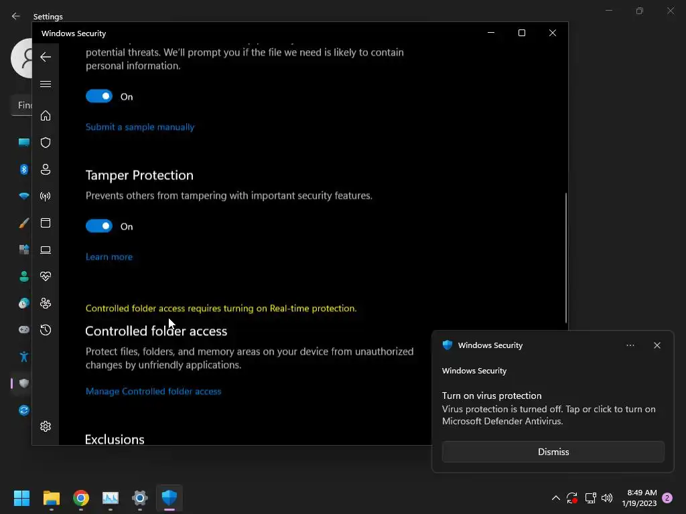Click the Windows Security vertical scrollbar

coord(565,258)
